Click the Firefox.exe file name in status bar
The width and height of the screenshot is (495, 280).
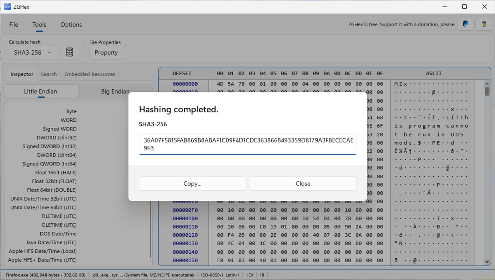[46, 275]
